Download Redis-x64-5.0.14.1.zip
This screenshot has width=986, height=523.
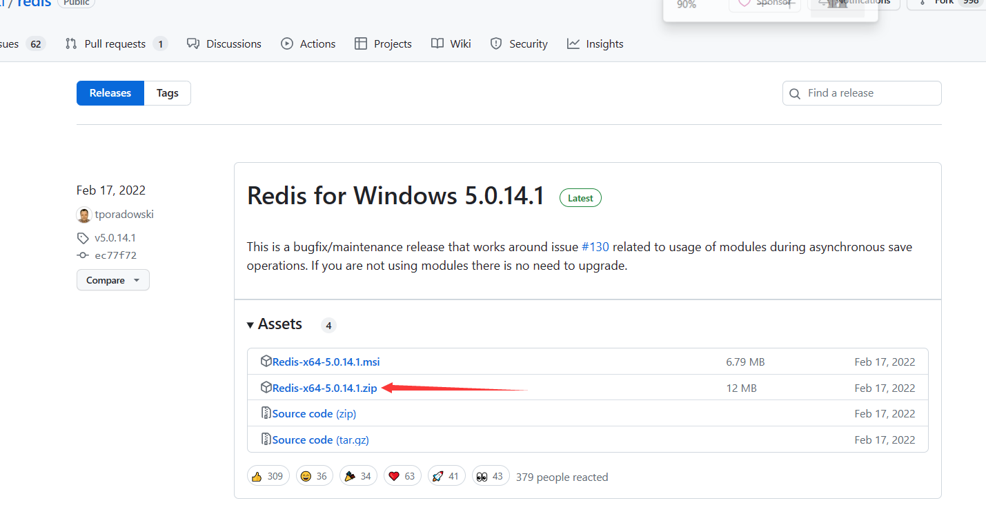click(x=324, y=388)
